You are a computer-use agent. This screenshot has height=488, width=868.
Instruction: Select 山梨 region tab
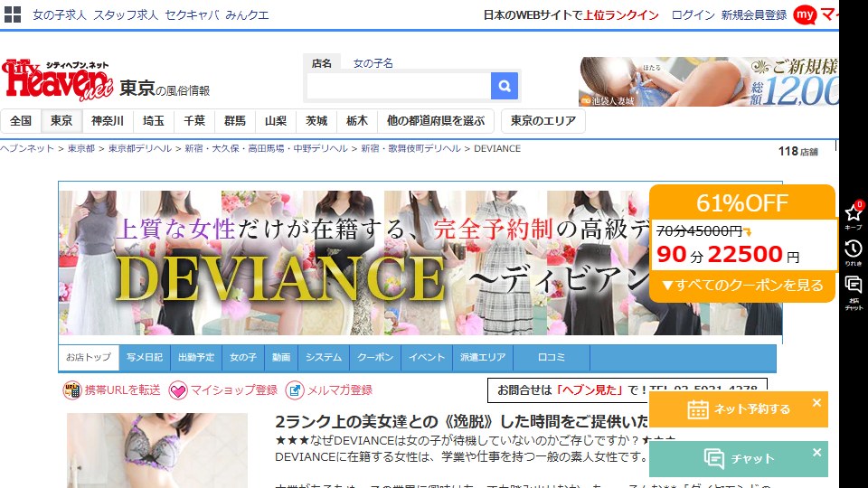(276, 120)
